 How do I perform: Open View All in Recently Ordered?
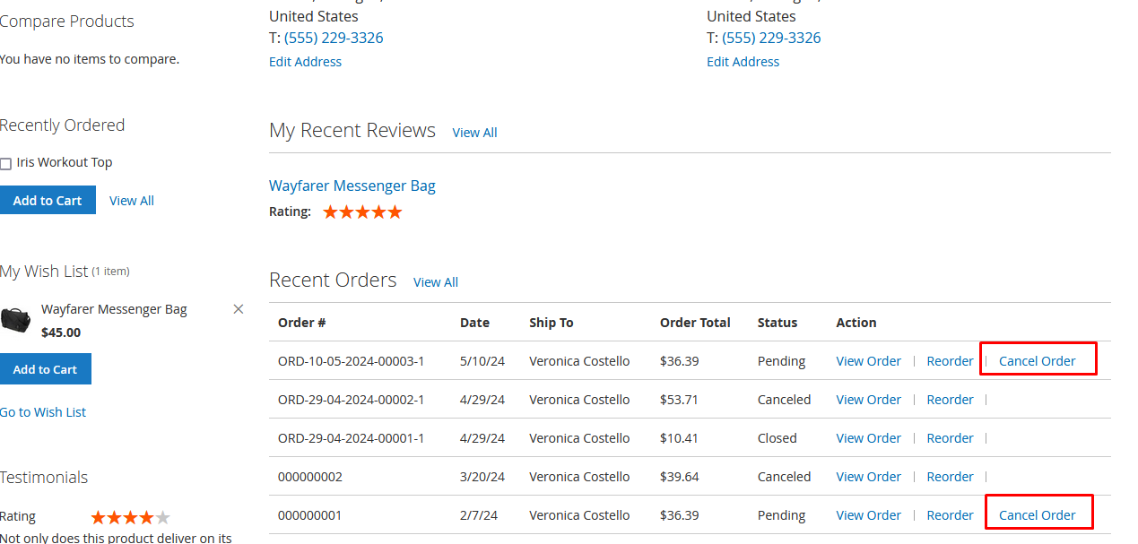pyautogui.click(x=132, y=201)
